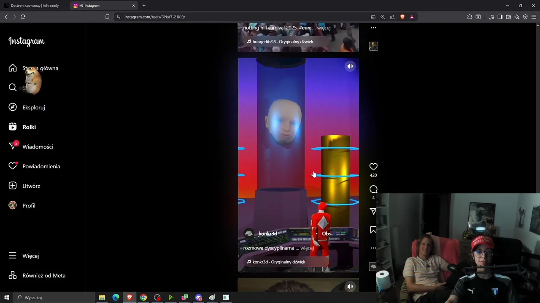Click the share page icon in address bar
540x303 pixels.
point(392,17)
